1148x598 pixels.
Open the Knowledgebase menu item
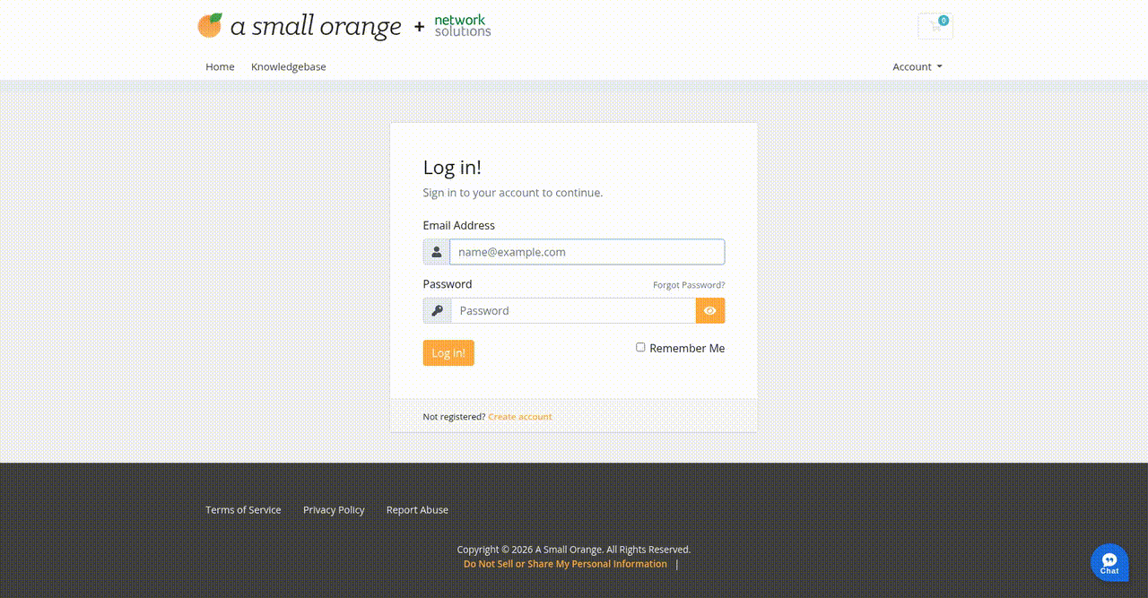(289, 66)
